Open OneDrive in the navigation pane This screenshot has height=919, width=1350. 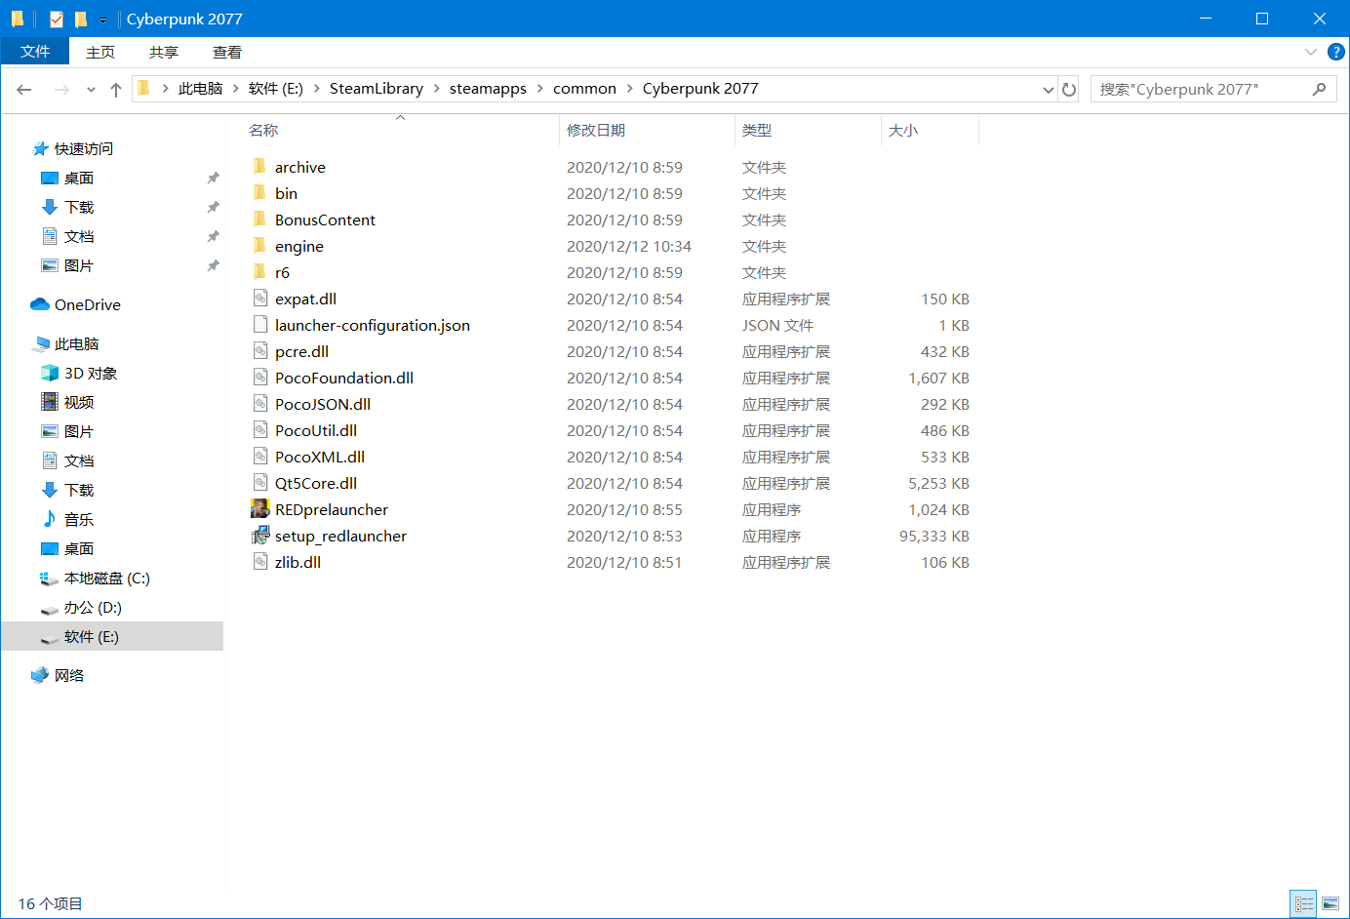coord(88,305)
